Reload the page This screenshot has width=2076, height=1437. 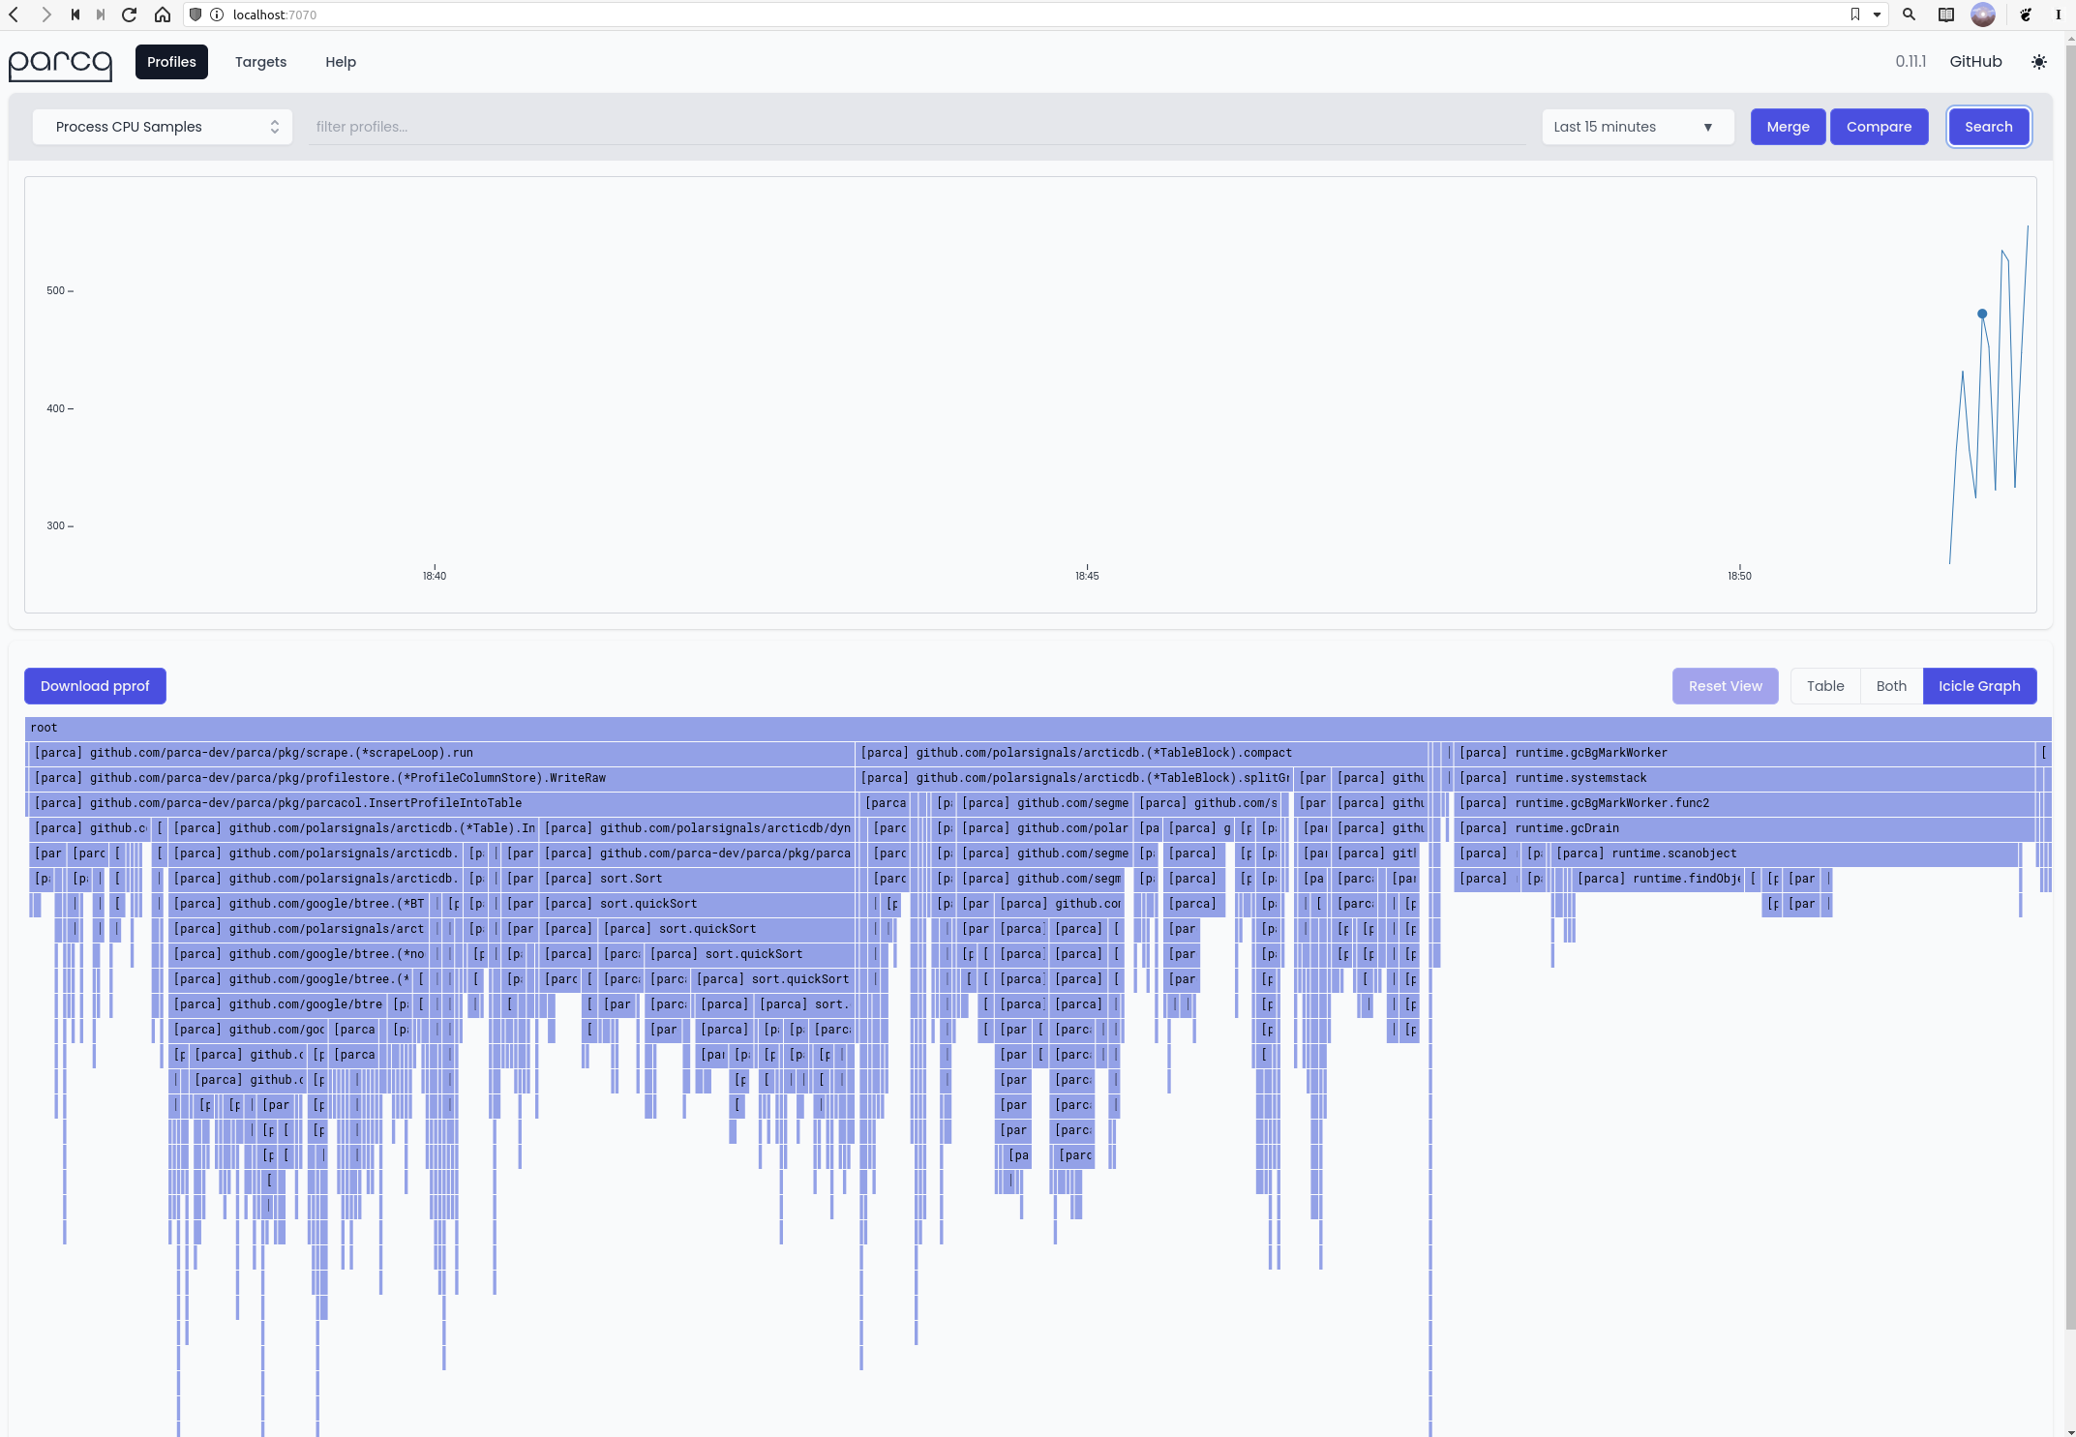click(129, 15)
